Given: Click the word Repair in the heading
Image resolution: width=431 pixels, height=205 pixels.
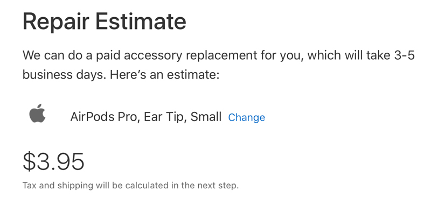Looking at the screenshot, I should 55,22.
